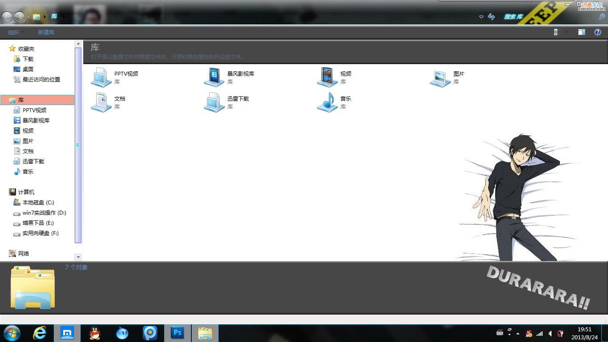This screenshot has width=608, height=342.
Task: Expand the 组织 menu dropdown
Action: tap(16, 32)
